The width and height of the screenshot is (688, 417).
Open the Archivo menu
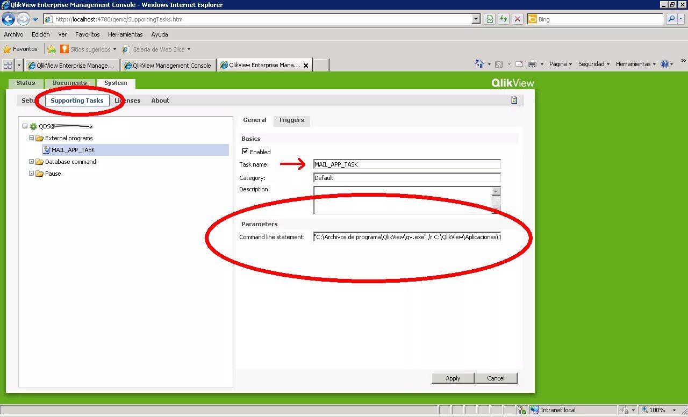14,34
